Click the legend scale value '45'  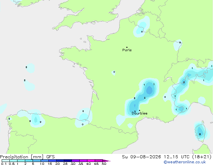[x=96, y=164]
